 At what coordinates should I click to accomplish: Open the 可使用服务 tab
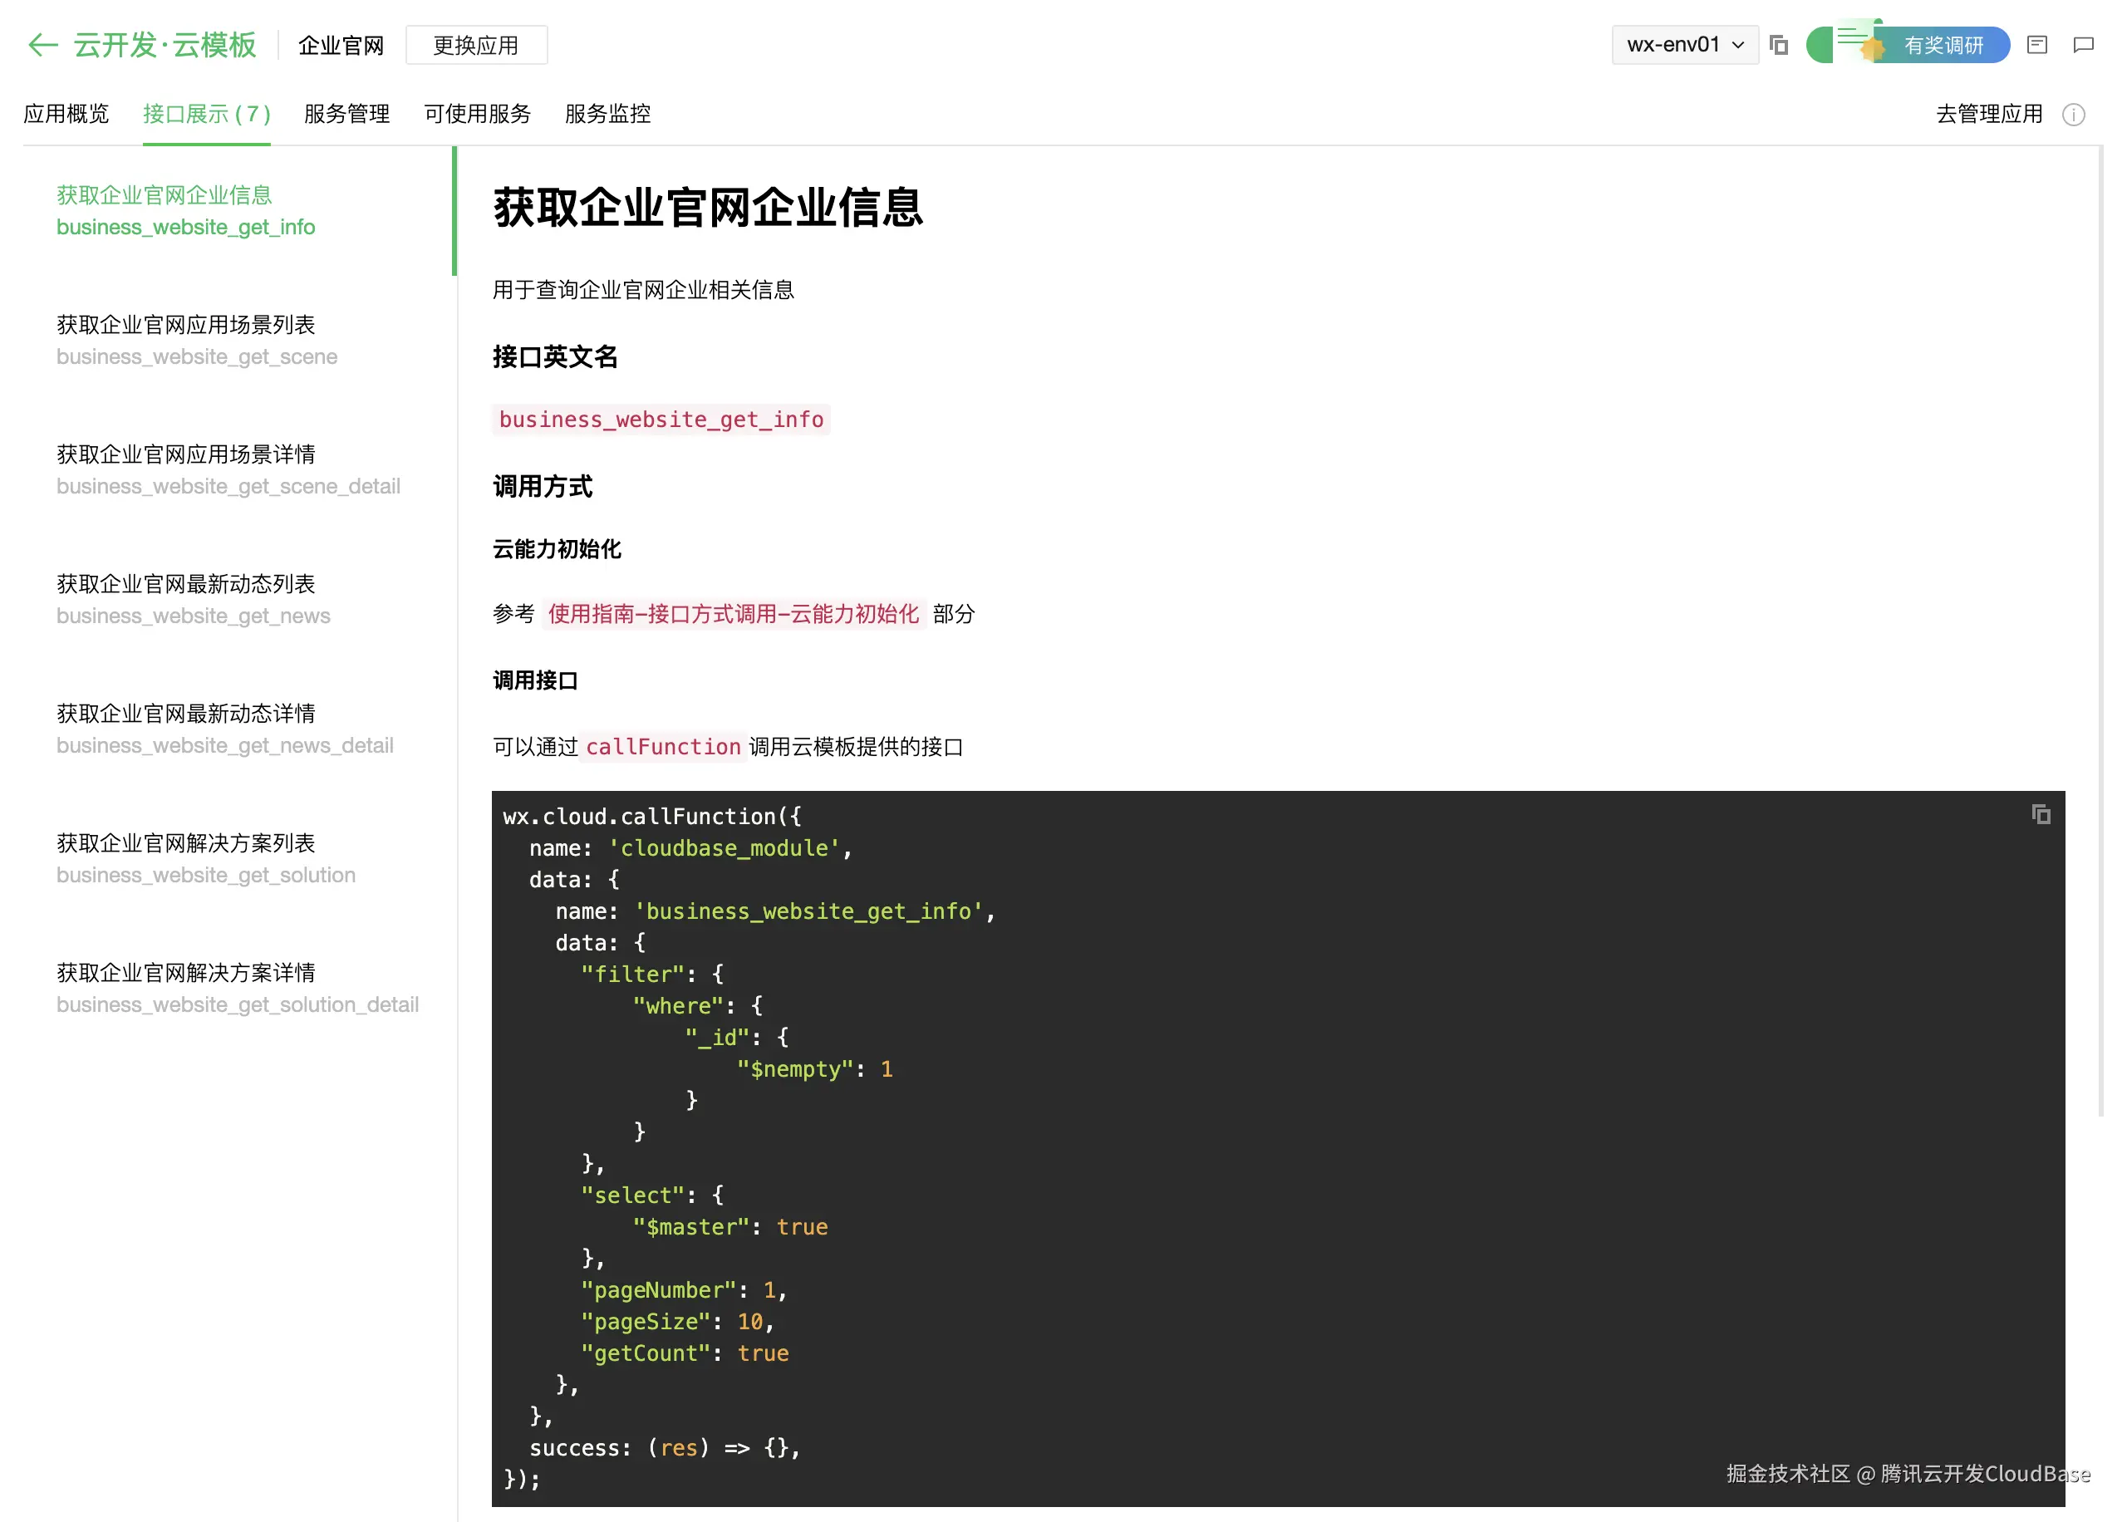(477, 115)
